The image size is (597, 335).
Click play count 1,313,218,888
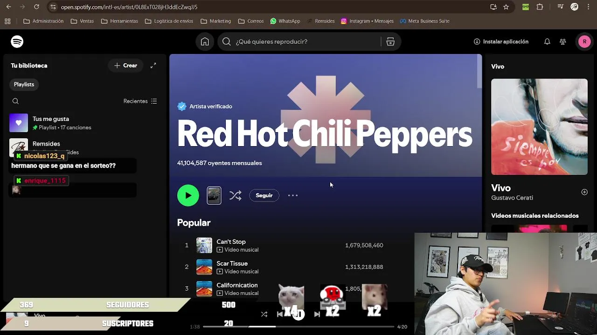(x=364, y=267)
